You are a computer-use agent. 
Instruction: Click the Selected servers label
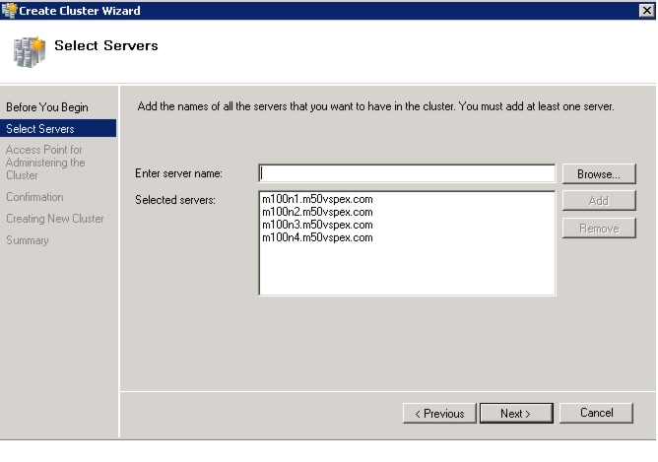pyautogui.click(x=175, y=200)
